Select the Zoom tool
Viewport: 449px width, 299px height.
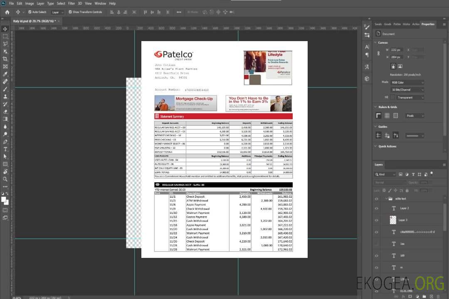click(x=5, y=179)
